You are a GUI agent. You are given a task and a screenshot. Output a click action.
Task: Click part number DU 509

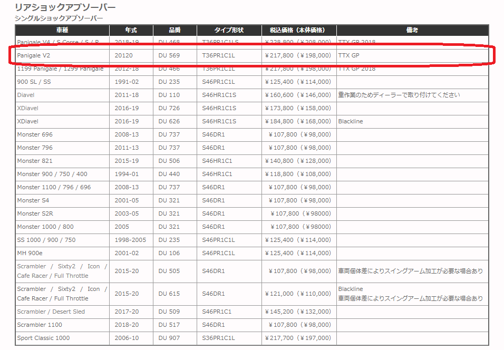point(169,312)
